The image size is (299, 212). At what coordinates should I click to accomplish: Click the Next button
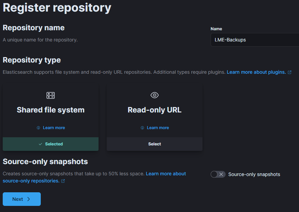point(22,199)
